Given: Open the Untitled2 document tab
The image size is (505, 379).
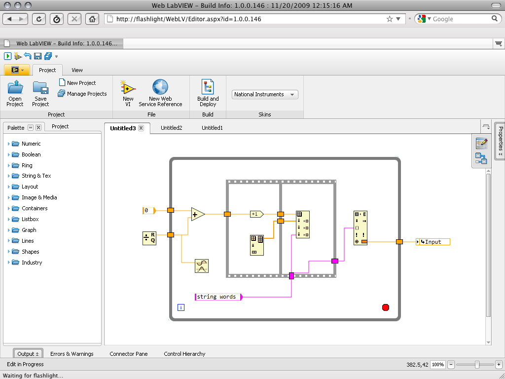Looking at the screenshot, I should 171,128.
